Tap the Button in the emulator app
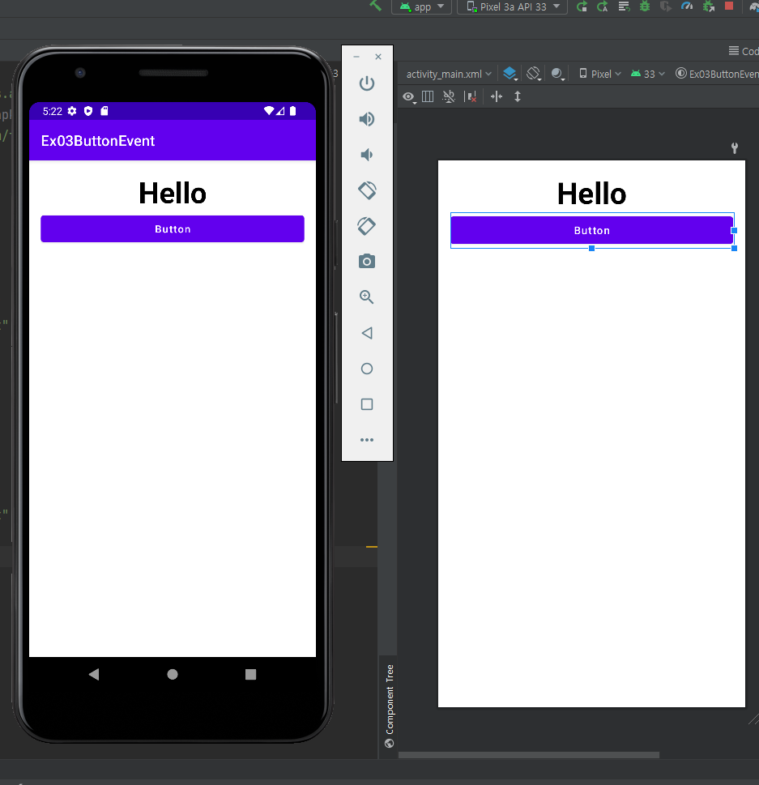Image resolution: width=759 pixels, height=785 pixels. [x=173, y=228]
